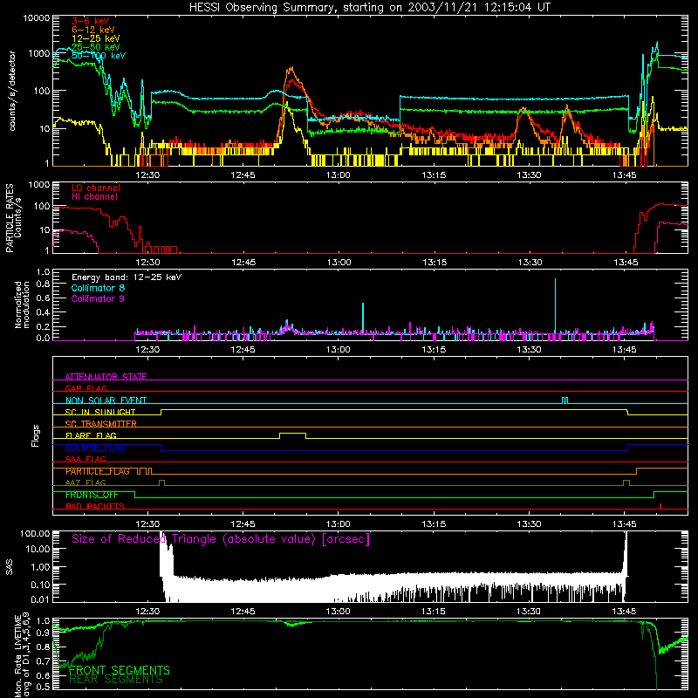Click the BAD PACKETS flag label
698x698 pixels.
95,506
